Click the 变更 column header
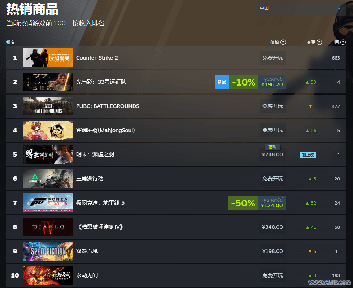This screenshot has height=288, width=353. 311,42
